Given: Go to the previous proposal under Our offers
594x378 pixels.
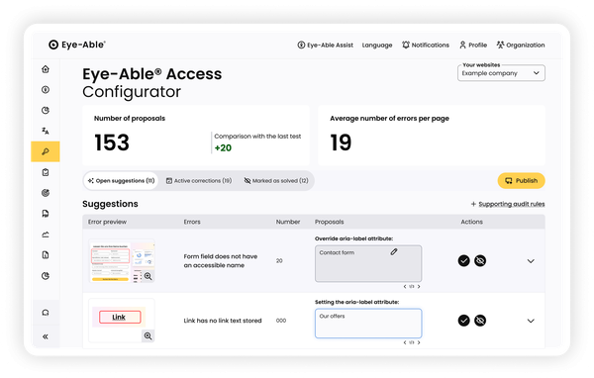Looking at the screenshot, I should (x=405, y=342).
